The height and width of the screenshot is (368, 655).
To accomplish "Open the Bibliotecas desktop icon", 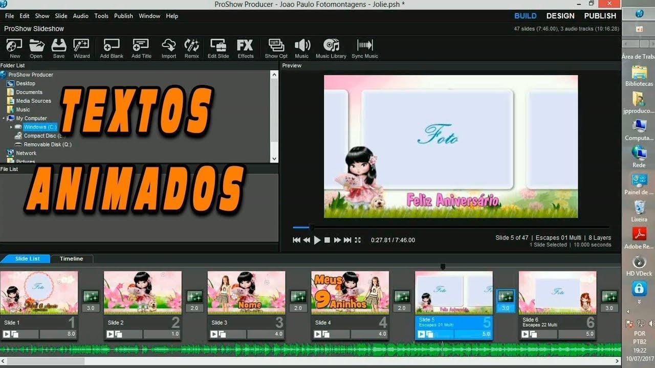I will [639, 75].
